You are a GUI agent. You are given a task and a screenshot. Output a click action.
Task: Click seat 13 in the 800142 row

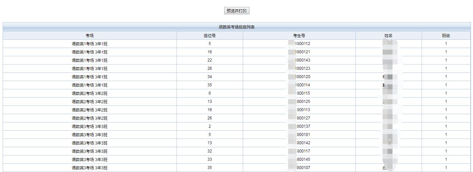pos(210,143)
